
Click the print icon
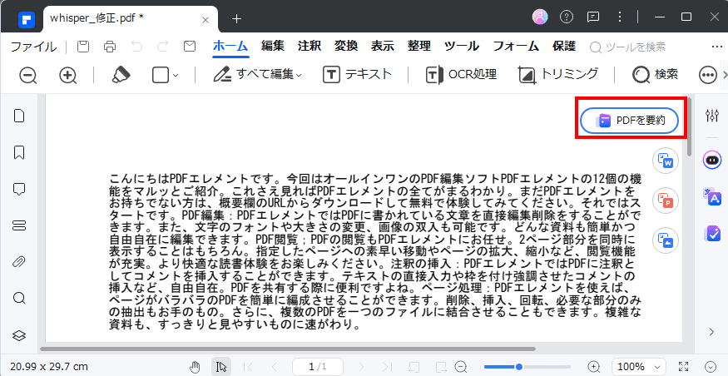point(110,47)
